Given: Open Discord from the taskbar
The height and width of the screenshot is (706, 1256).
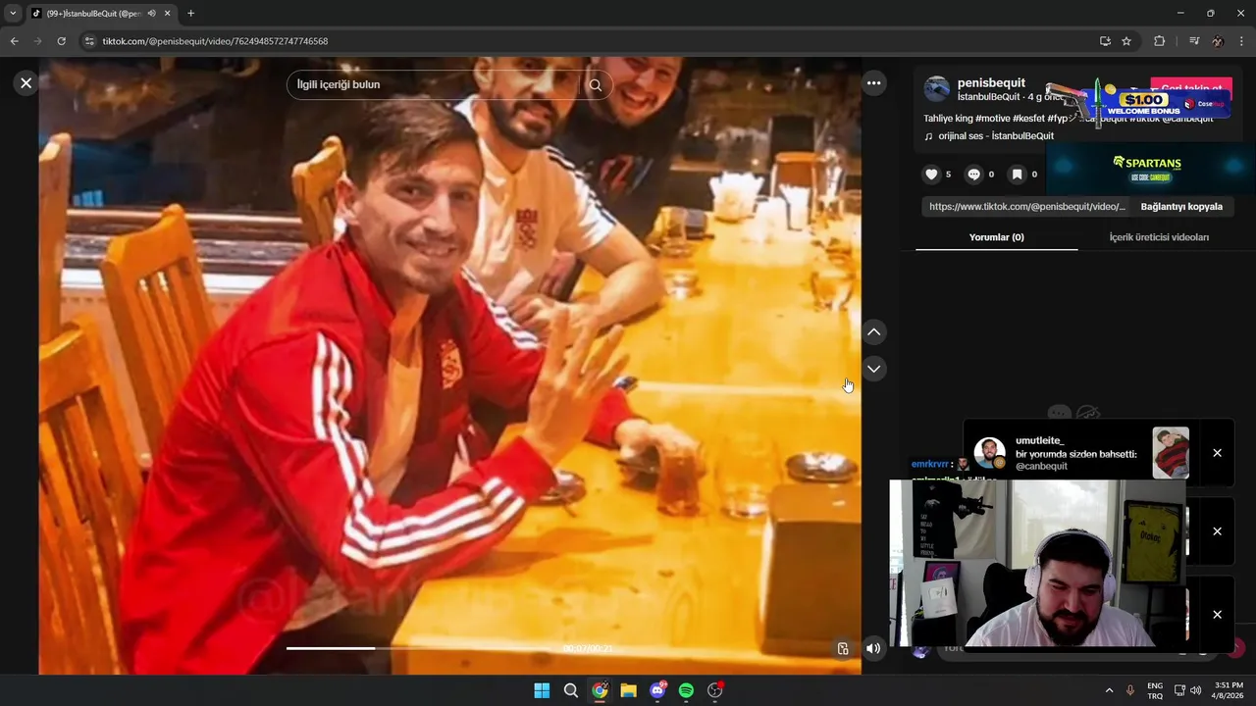Looking at the screenshot, I should pos(657,690).
